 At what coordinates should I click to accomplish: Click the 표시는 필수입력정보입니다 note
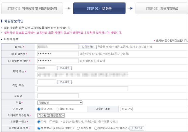click(172, 40)
